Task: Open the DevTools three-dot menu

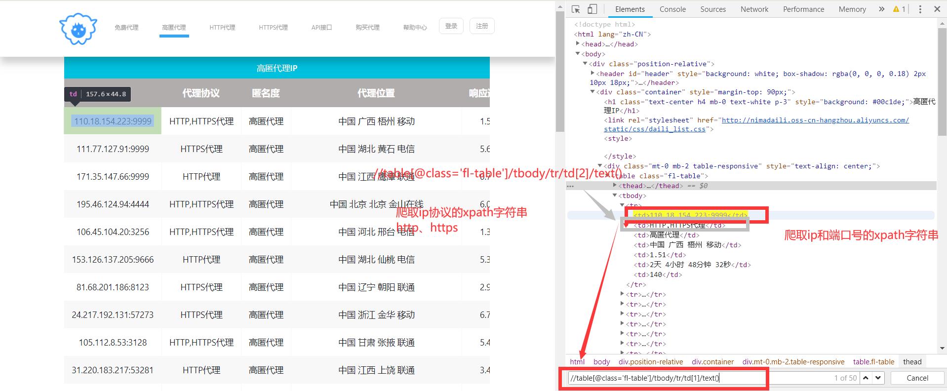Action: point(920,9)
